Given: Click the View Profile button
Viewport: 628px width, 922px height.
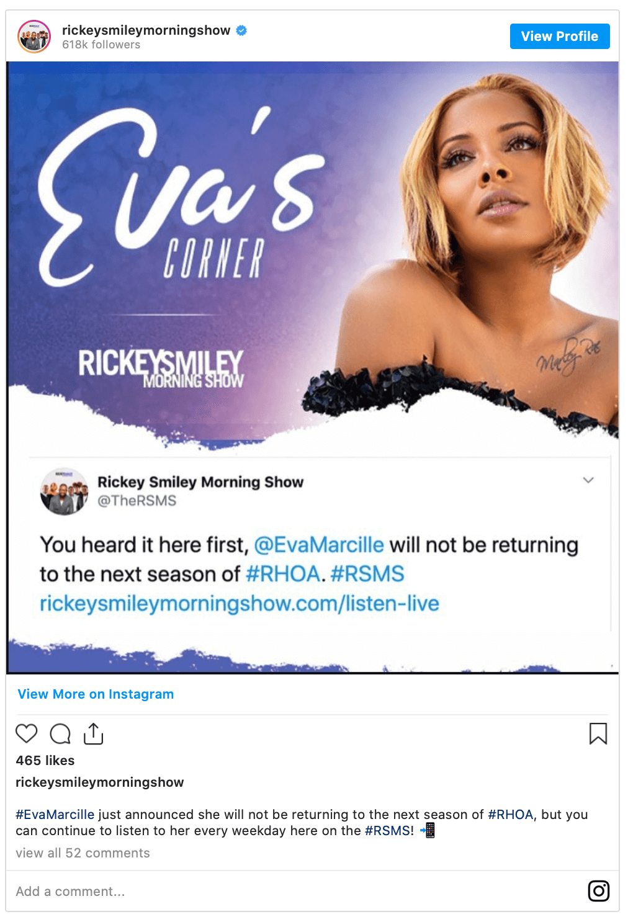Looking at the screenshot, I should 560,36.
